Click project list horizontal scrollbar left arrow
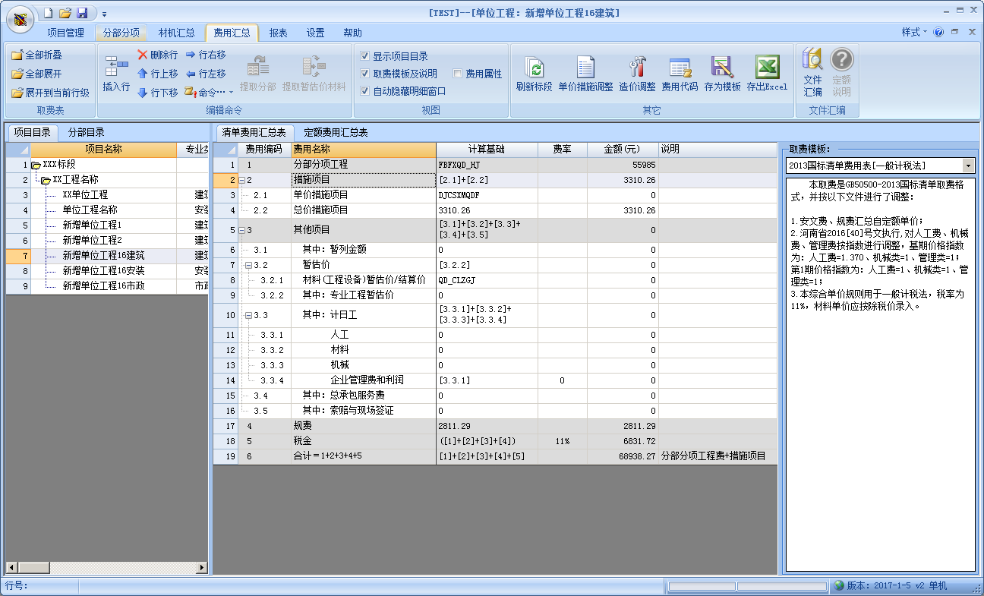The height and width of the screenshot is (596, 984). (x=11, y=568)
